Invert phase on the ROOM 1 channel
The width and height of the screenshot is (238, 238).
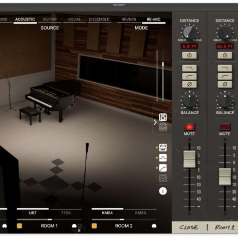(x=224, y=84)
